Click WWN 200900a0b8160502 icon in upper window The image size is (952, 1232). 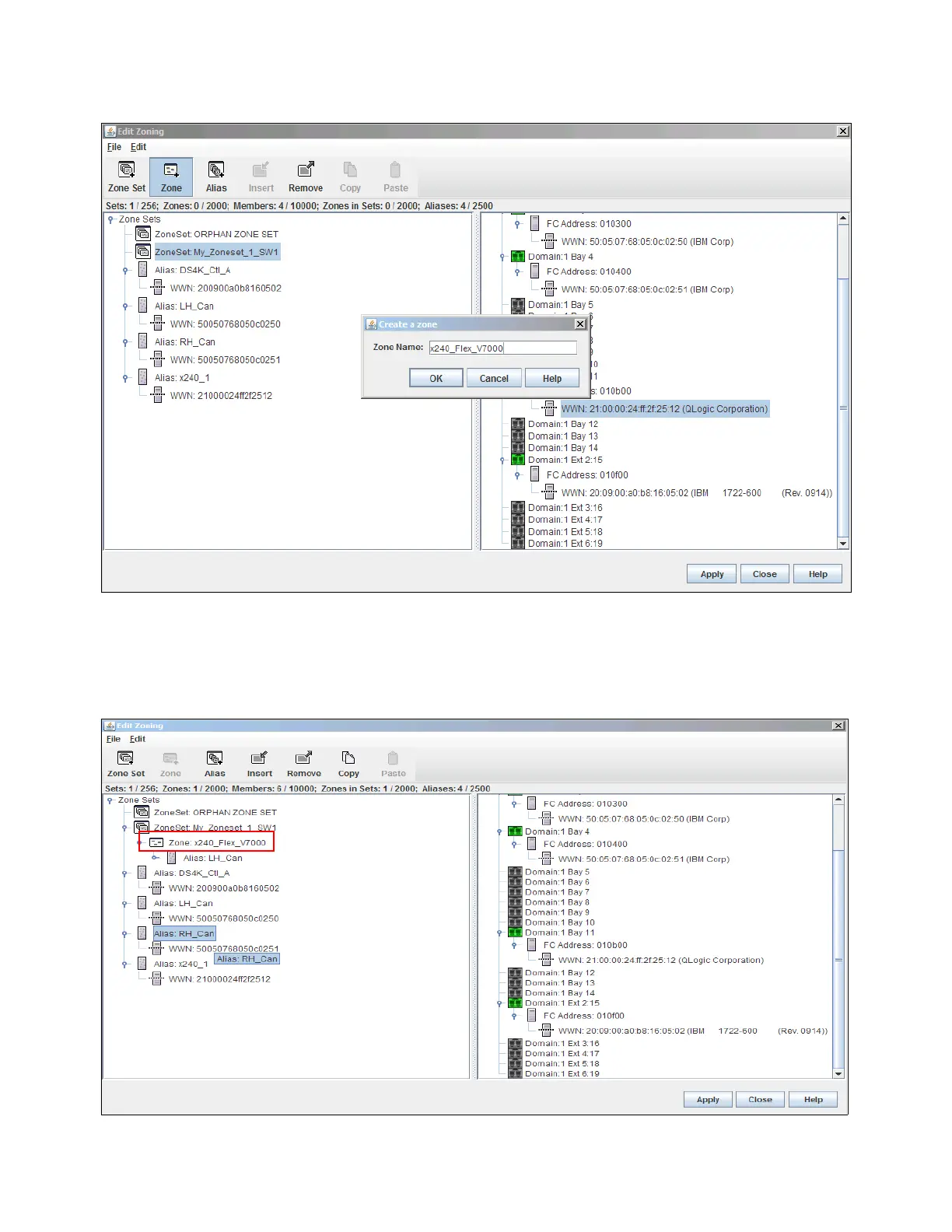coord(158,287)
